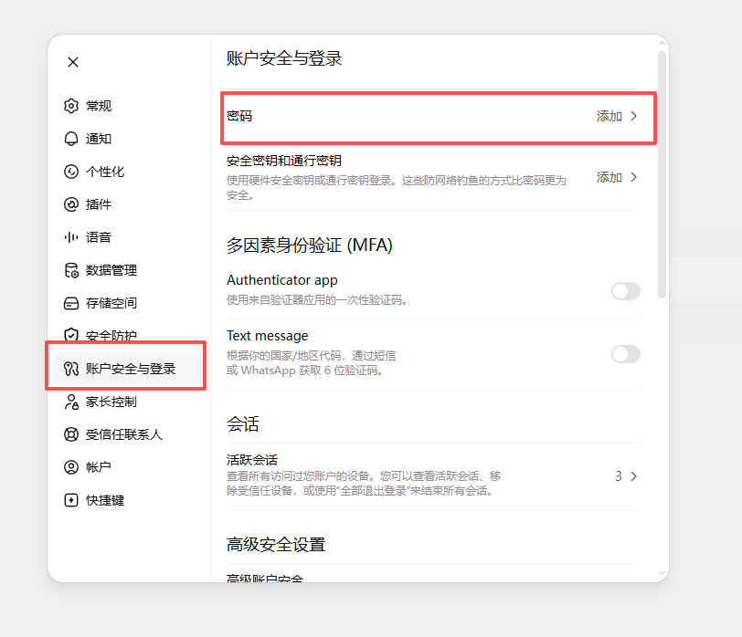
Task: Click the 密码 row label
Action: click(x=239, y=116)
